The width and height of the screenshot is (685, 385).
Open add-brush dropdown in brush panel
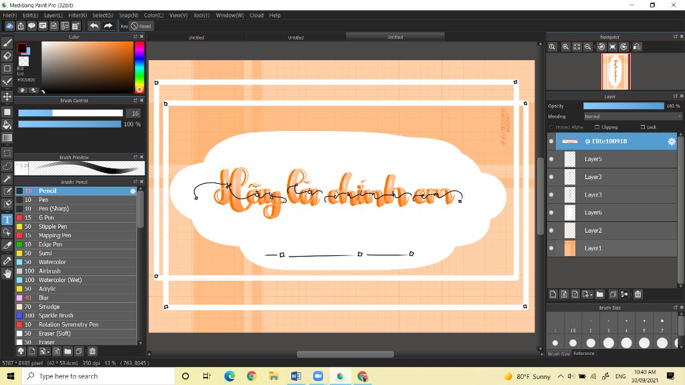45,351
